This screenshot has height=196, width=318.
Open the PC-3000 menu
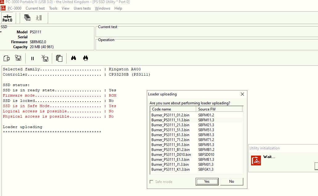coord(14,8)
